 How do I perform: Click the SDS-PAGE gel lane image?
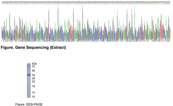(29, 80)
